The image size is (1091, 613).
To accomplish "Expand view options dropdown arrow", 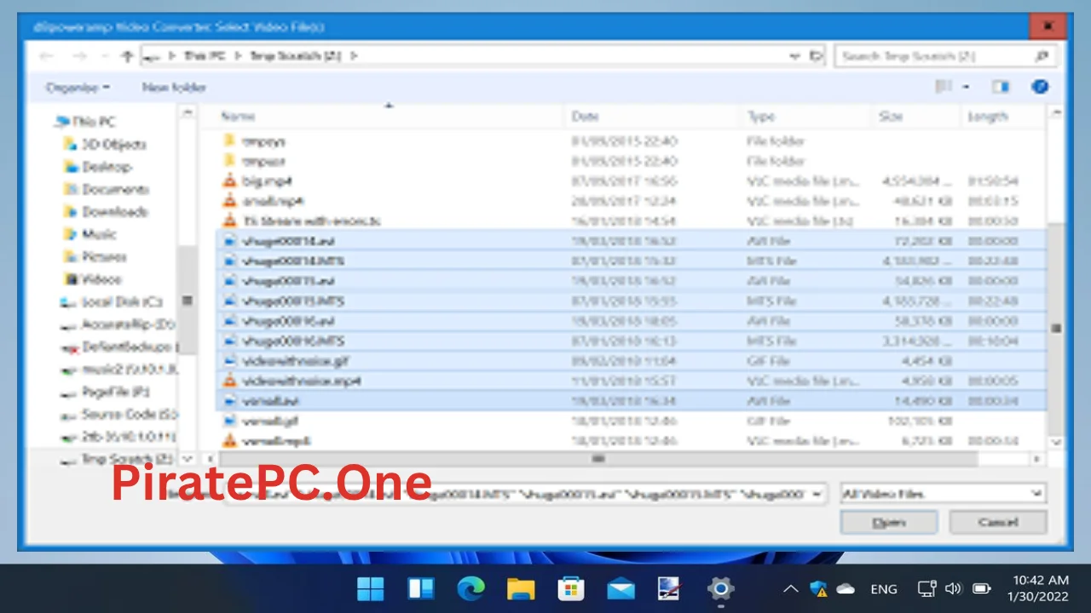I will (966, 87).
